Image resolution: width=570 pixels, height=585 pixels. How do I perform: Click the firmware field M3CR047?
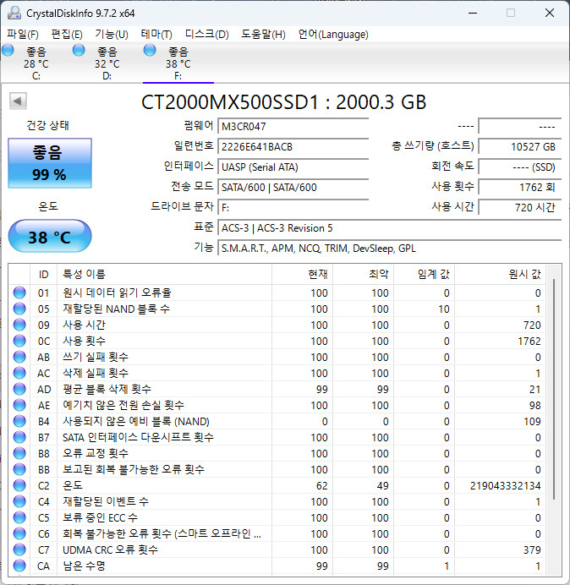click(293, 126)
